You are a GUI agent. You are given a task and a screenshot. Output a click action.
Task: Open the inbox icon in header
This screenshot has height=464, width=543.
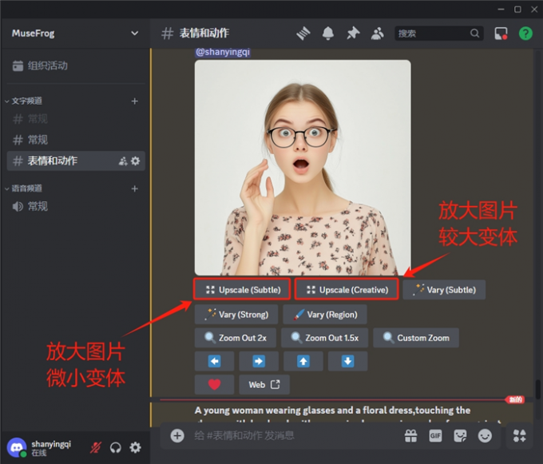501,34
